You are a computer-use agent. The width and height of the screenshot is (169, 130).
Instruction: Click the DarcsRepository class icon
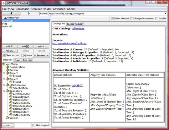click(x=11, y=106)
